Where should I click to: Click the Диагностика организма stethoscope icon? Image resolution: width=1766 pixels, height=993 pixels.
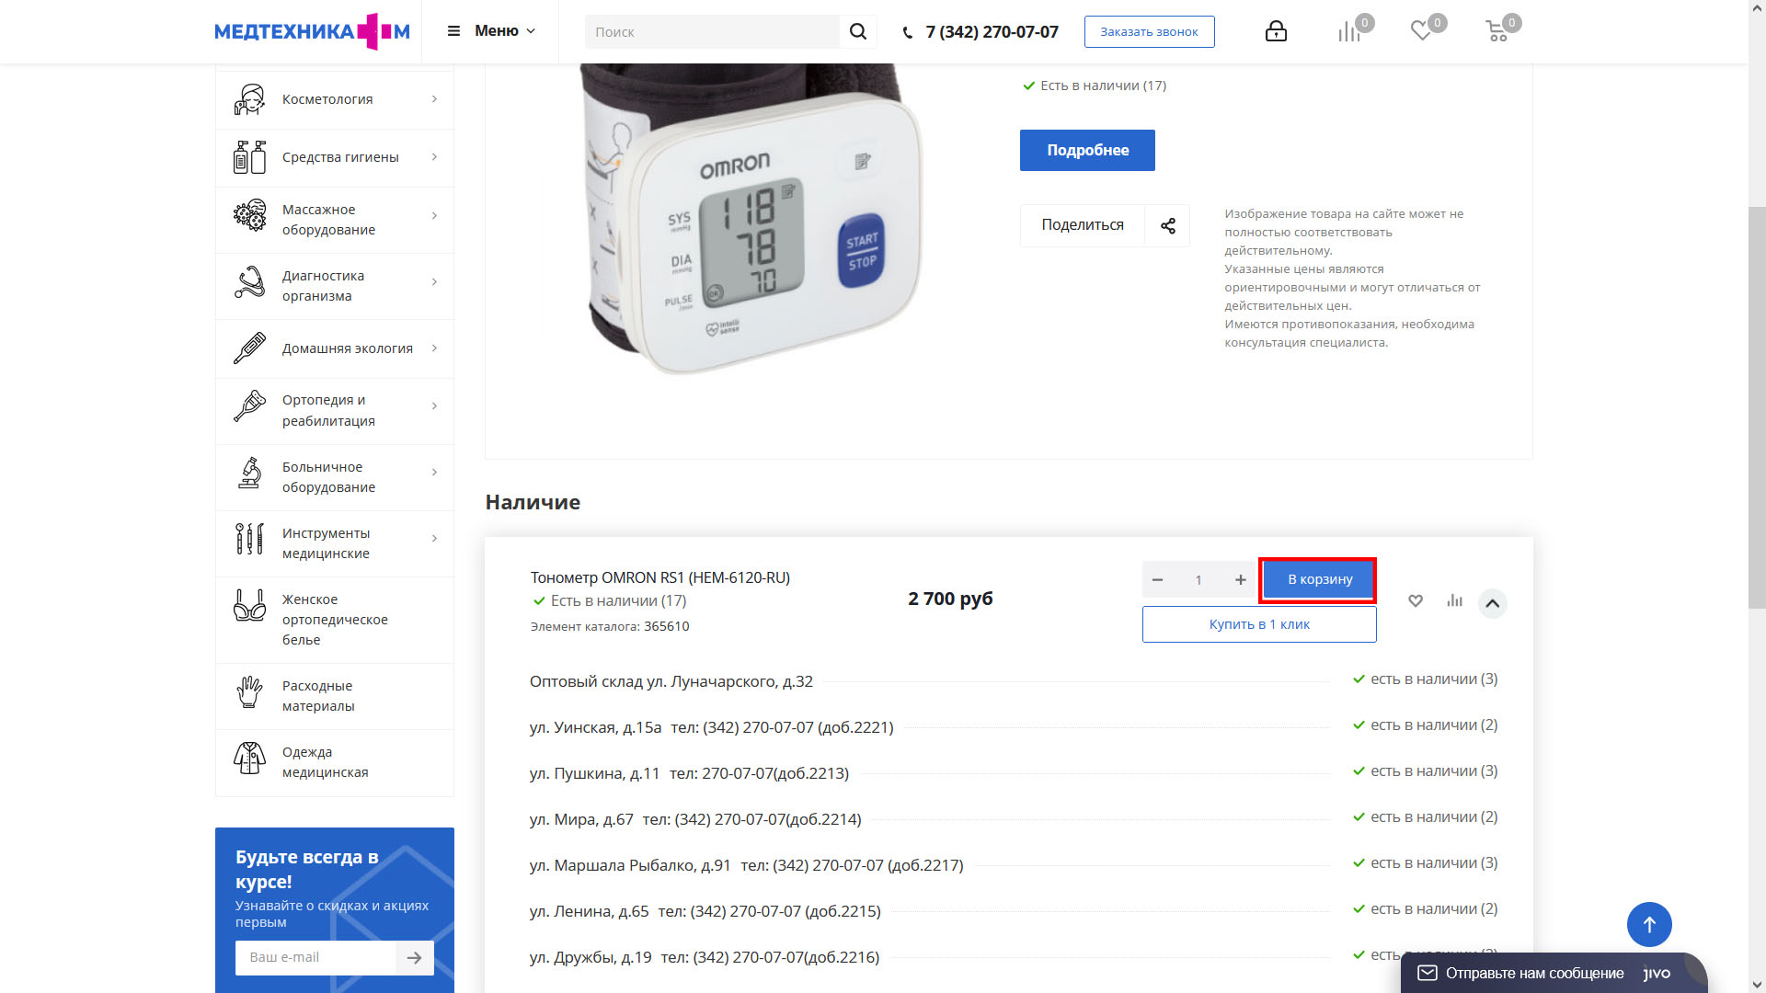click(249, 282)
